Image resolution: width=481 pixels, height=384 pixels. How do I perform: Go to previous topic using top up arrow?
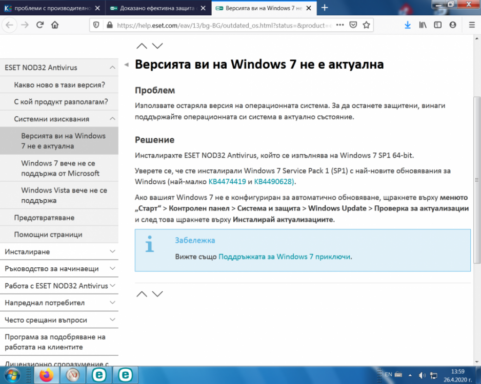pyautogui.click(x=142, y=46)
